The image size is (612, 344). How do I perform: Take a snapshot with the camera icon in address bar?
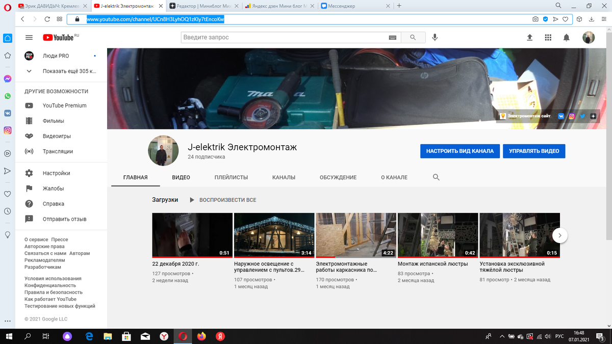tap(535, 19)
